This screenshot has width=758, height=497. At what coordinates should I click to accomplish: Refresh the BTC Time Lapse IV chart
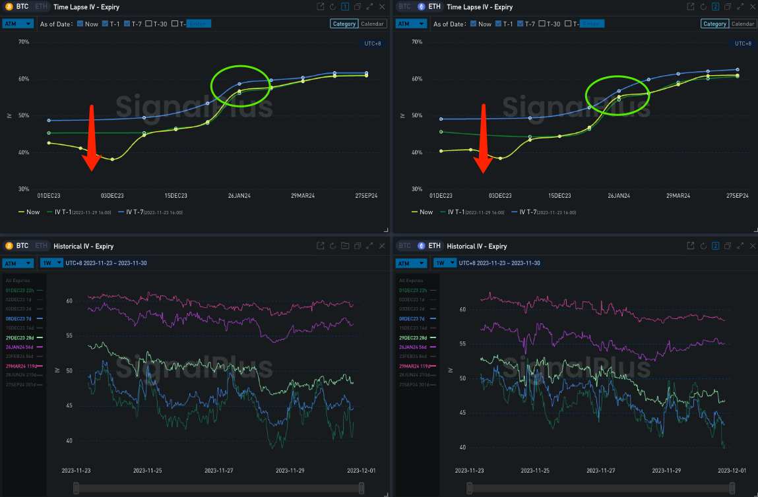332,7
